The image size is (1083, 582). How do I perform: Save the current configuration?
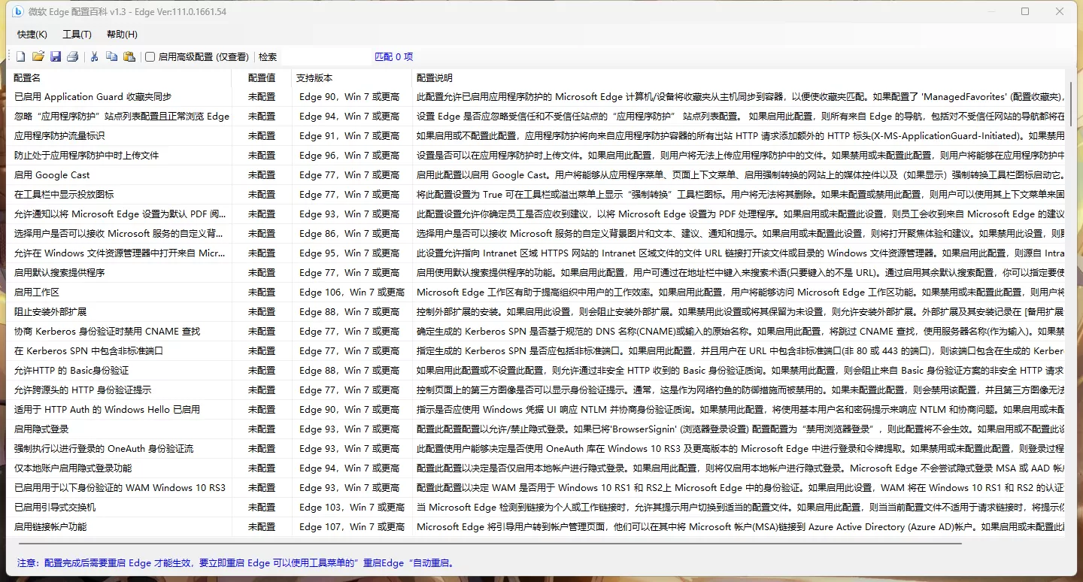coord(55,56)
